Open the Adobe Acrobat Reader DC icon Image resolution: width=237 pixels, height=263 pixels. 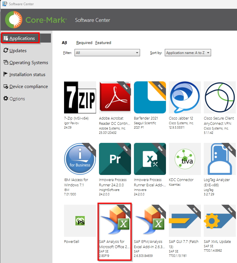115,97
